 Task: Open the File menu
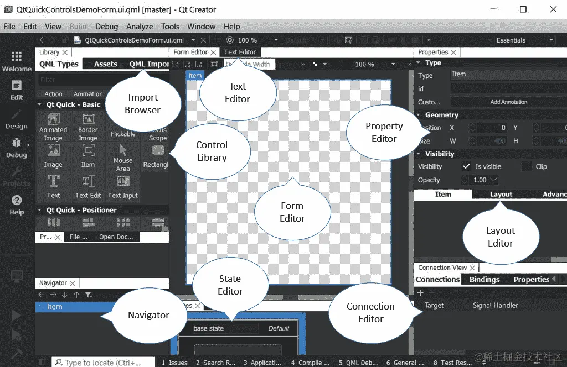[x=9, y=27]
